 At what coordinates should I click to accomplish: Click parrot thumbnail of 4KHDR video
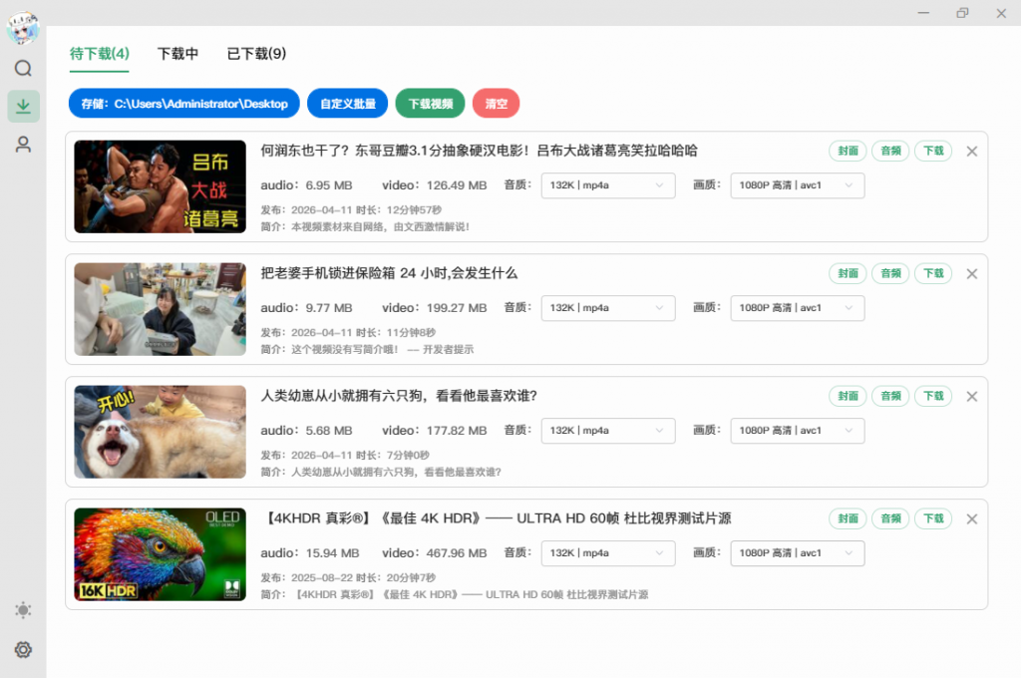point(161,554)
